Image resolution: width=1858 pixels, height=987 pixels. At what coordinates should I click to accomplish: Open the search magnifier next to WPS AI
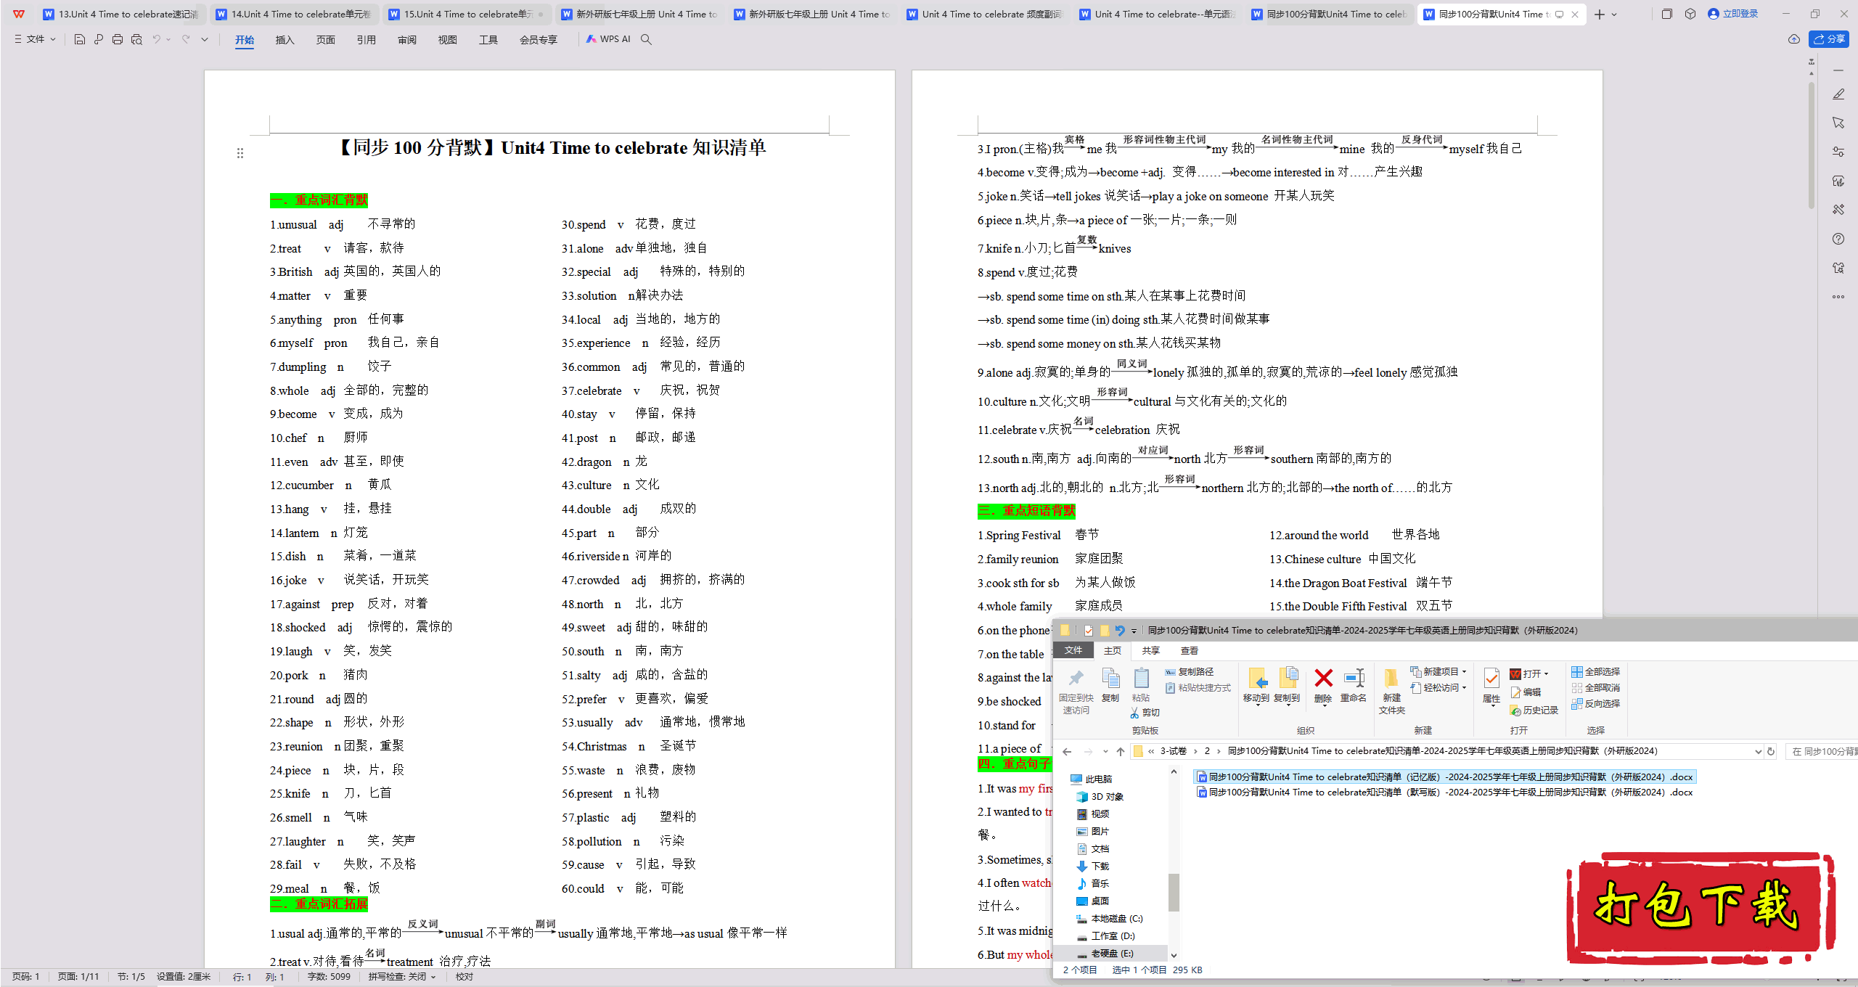click(x=646, y=39)
